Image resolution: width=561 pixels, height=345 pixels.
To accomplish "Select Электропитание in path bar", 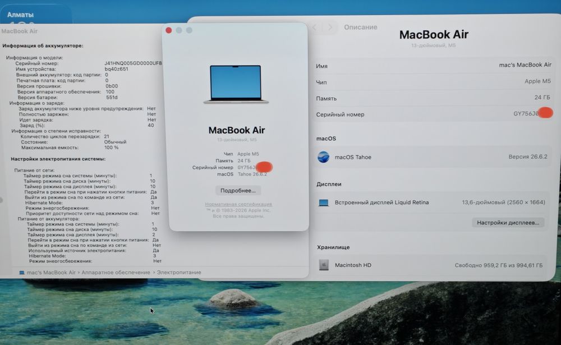I will (x=179, y=272).
